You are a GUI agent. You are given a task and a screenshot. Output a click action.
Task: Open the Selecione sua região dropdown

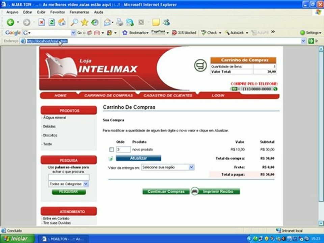pos(168,167)
